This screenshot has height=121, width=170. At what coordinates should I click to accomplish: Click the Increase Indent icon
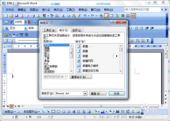[152, 28]
